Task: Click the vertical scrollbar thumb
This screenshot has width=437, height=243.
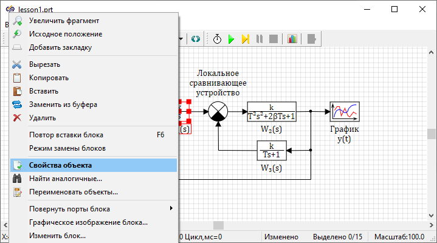Action: point(431,134)
